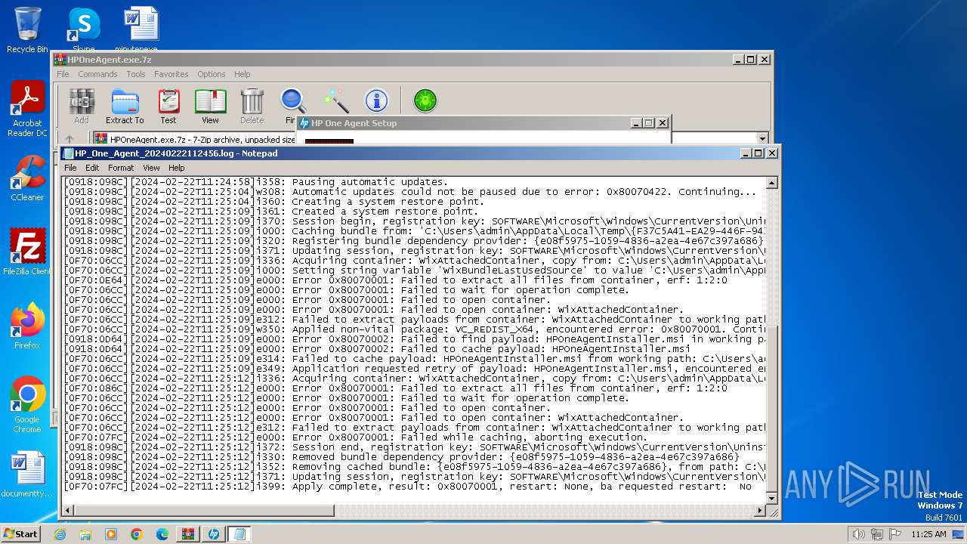Open WinRAR Favorites menu
Viewport: 967px width, 544px height.
[x=171, y=74]
